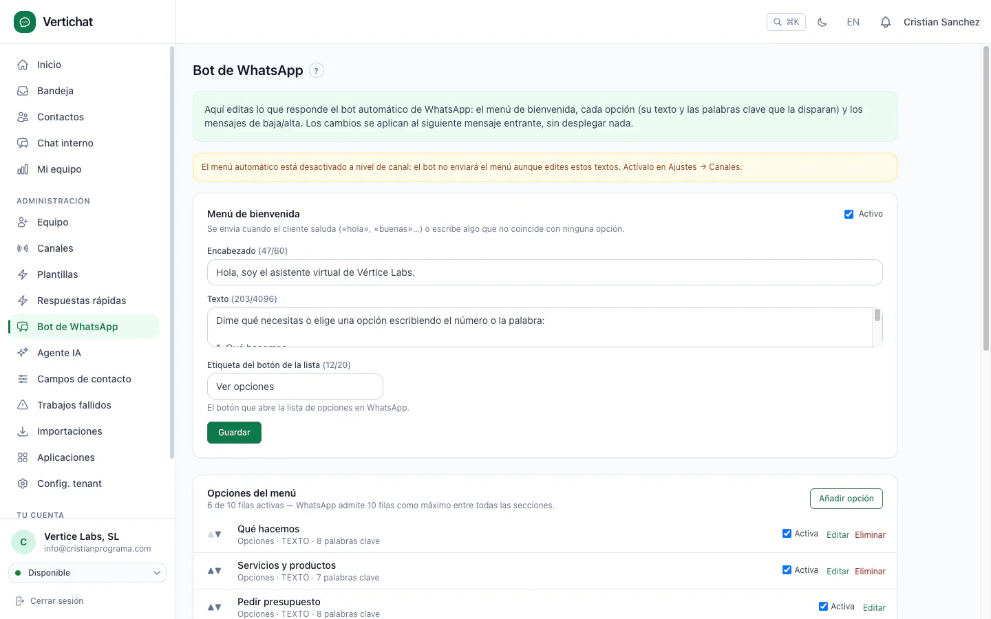991x619 pixels.
Task: Click the Campos de contacto sliders icon
Action: coord(23,379)
